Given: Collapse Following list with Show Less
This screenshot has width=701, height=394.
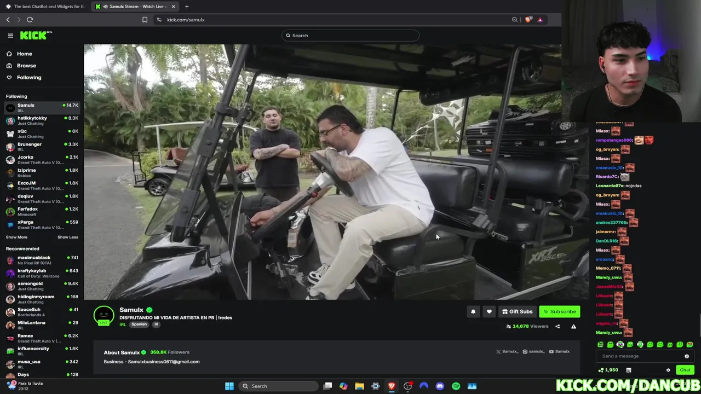Looking at the screenshot, I should tap(68, 237).
